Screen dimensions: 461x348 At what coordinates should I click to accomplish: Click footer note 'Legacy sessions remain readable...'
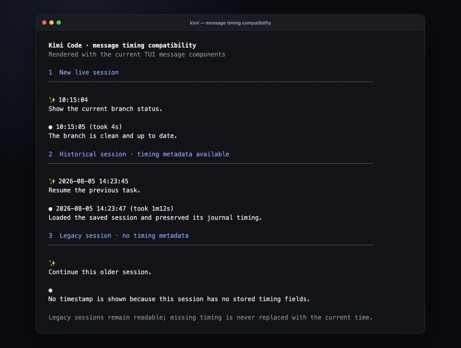tap(211, 317)
